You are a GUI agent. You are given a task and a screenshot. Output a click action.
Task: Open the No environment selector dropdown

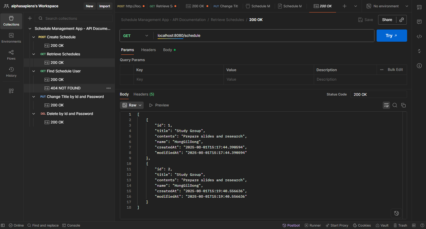(387, 6)
